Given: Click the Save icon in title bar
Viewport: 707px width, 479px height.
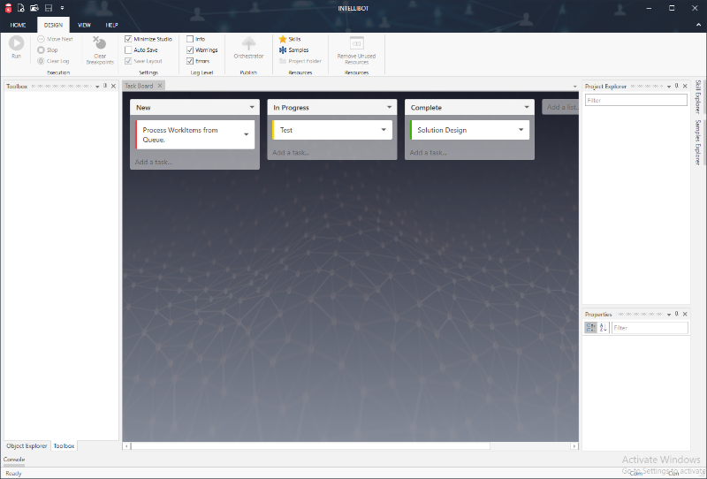Looking at the screenshot, I should [x=49, y=7].
